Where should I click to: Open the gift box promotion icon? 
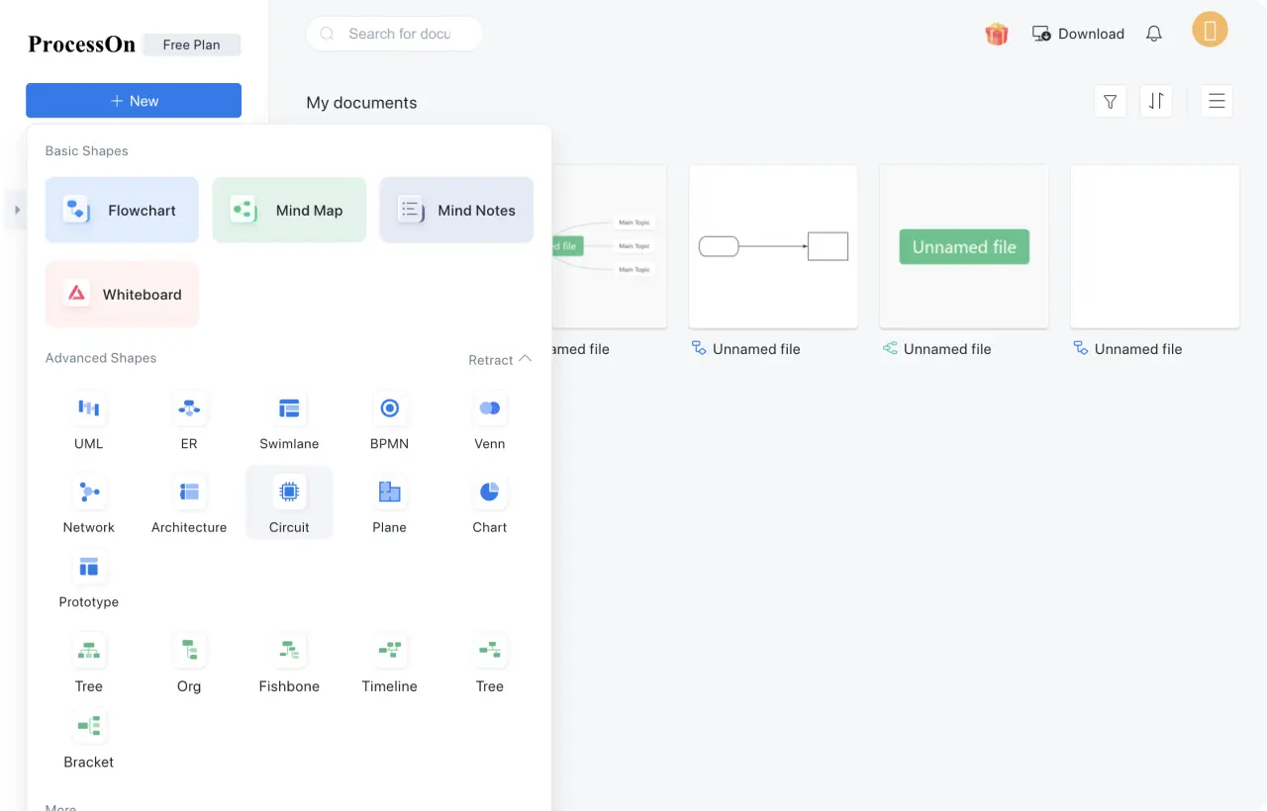(996, 34)
